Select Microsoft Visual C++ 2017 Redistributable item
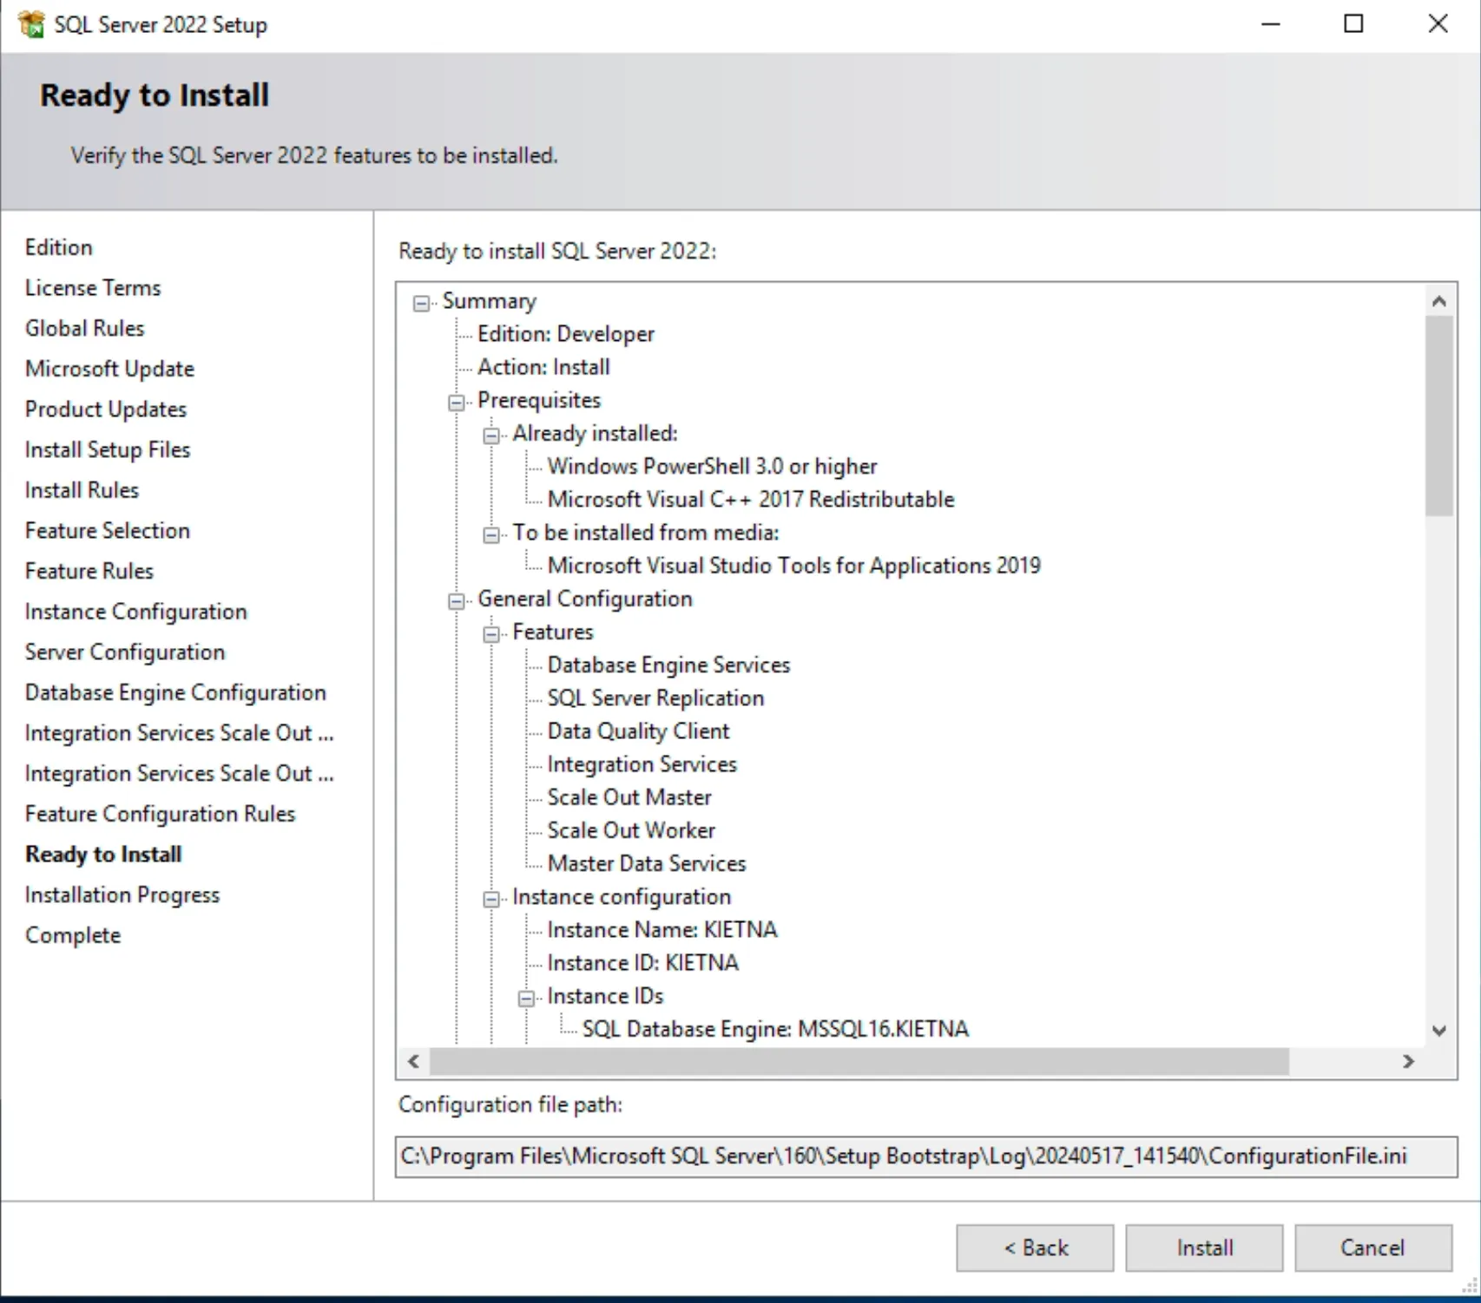 [751, 500]
